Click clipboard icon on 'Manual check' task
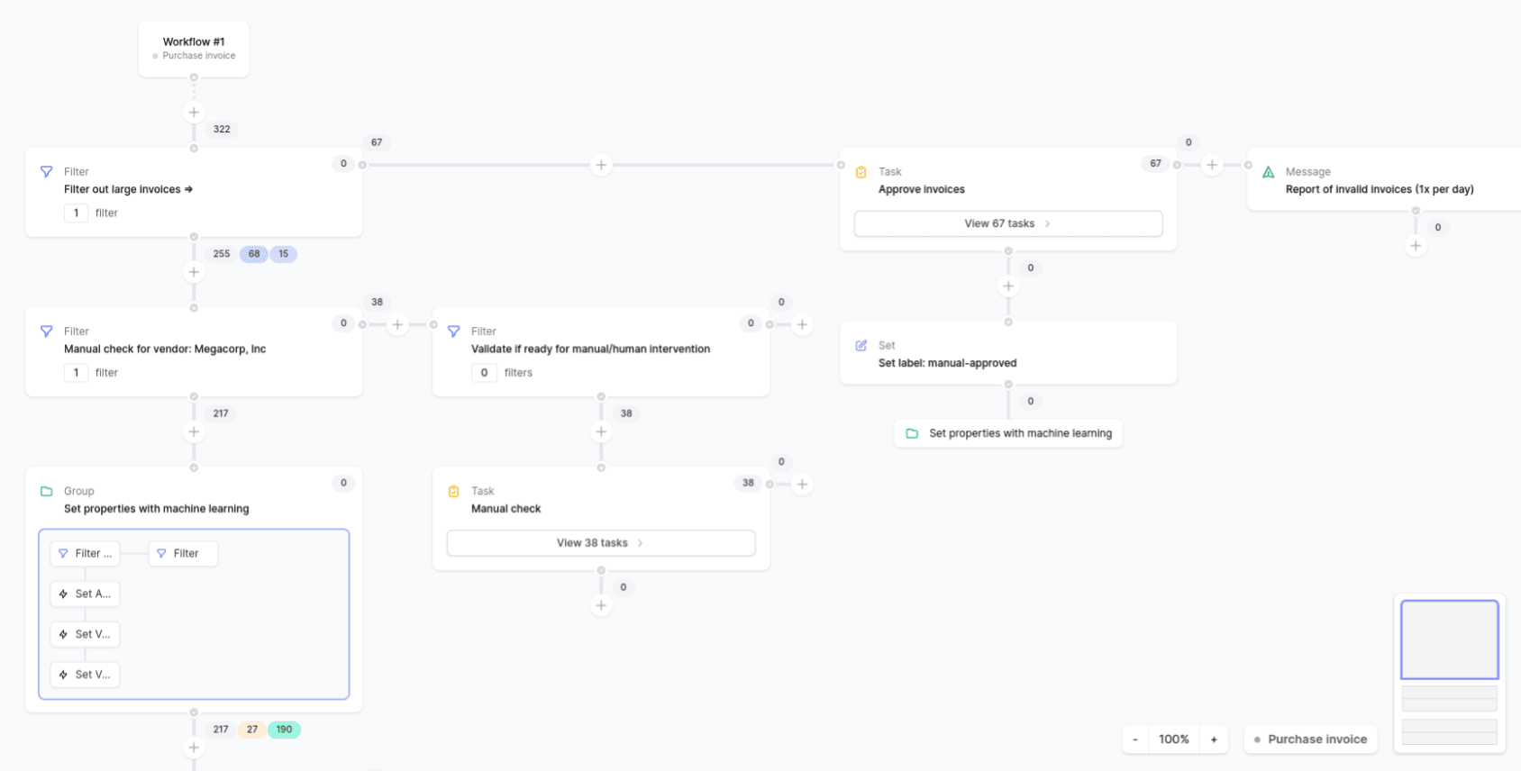The height and width of the screenshot is (771, 1521). tap(454, 492)
